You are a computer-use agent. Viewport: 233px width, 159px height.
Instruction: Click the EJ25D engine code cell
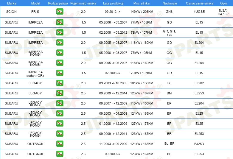(x=199, y=144)
